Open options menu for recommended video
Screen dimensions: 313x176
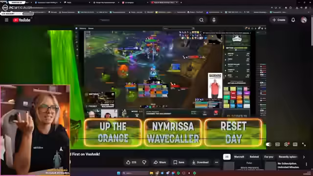(x=307, y=164)
